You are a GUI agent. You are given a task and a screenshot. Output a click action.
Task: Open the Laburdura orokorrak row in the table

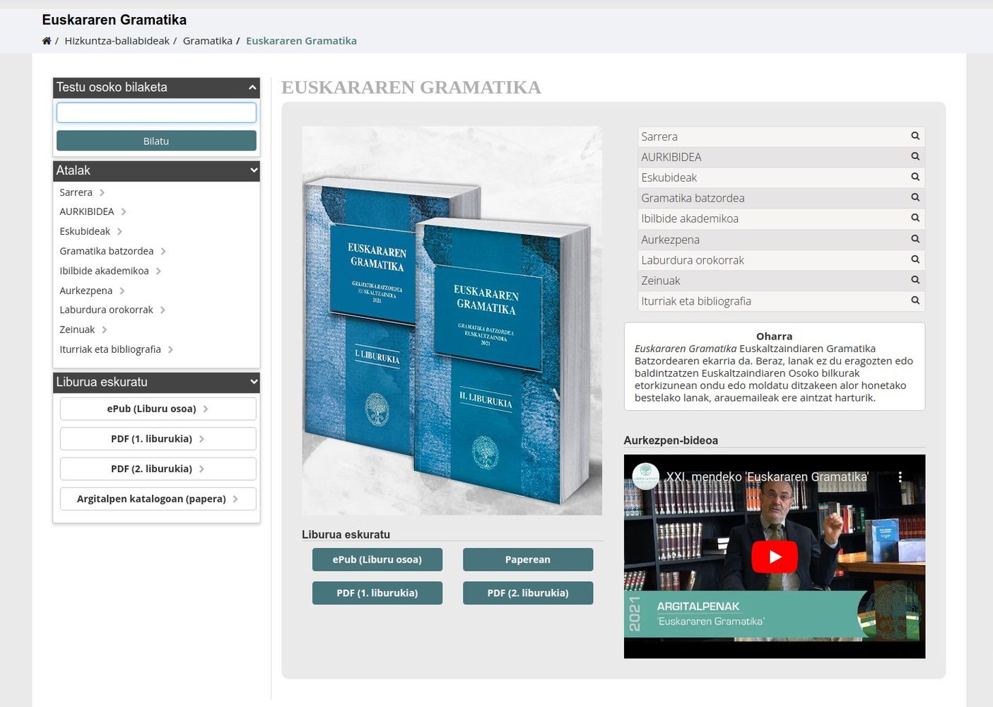(x=781, y=260)
